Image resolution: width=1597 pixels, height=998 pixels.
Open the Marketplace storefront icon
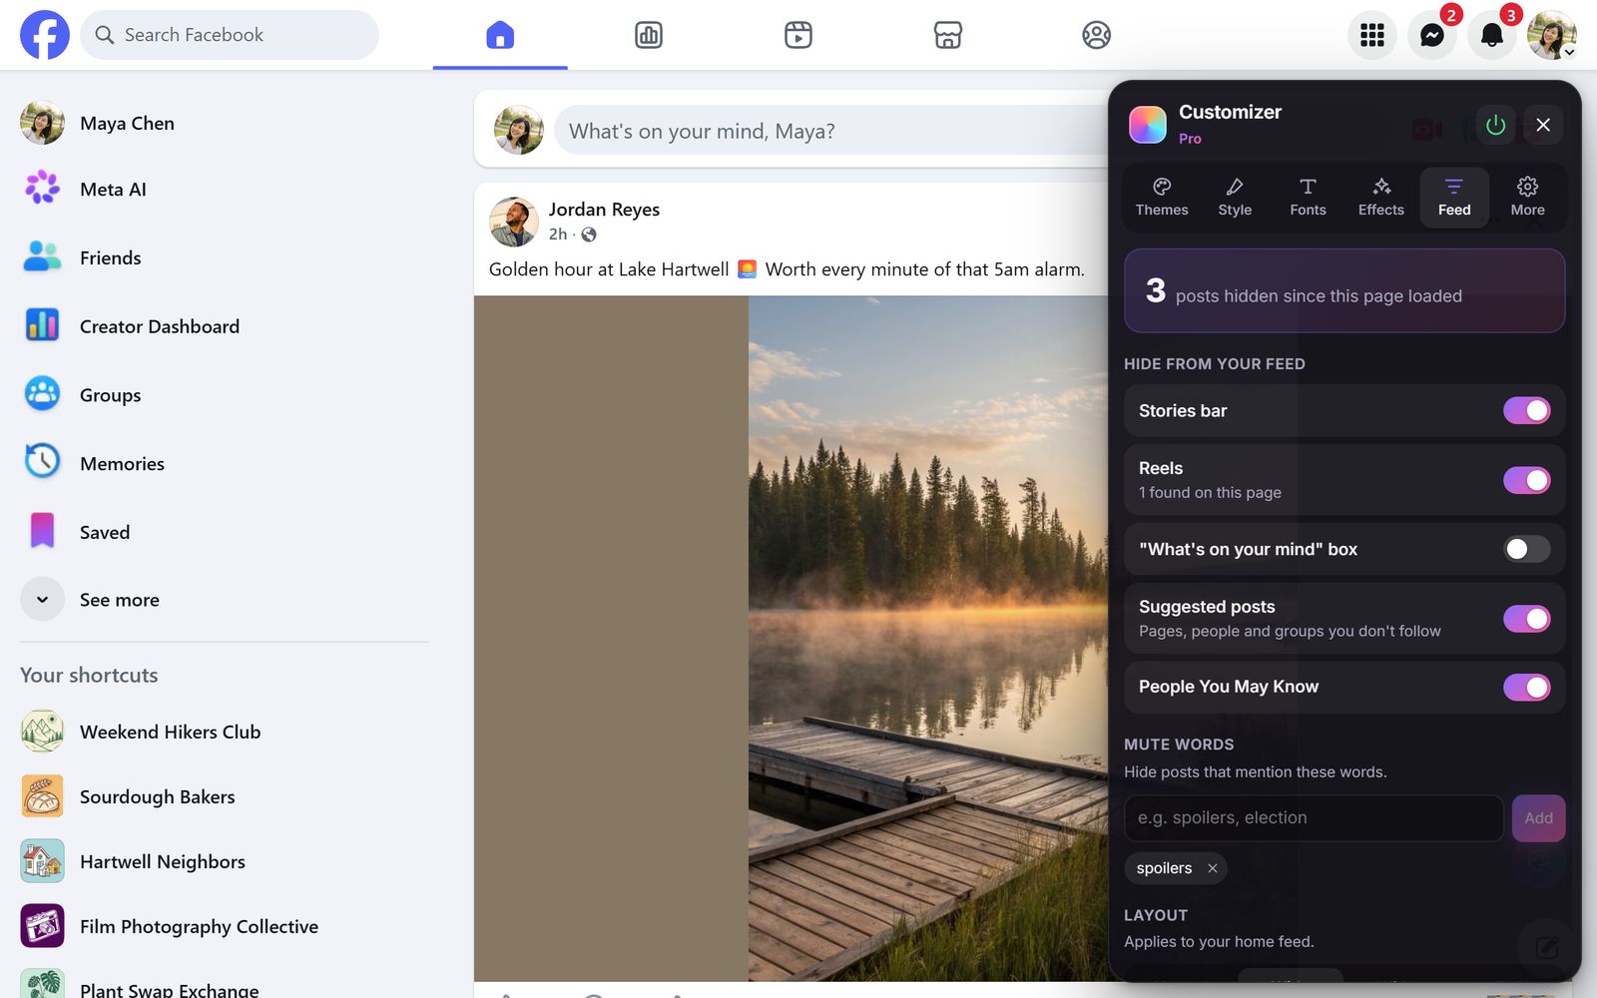pos(947,35)
